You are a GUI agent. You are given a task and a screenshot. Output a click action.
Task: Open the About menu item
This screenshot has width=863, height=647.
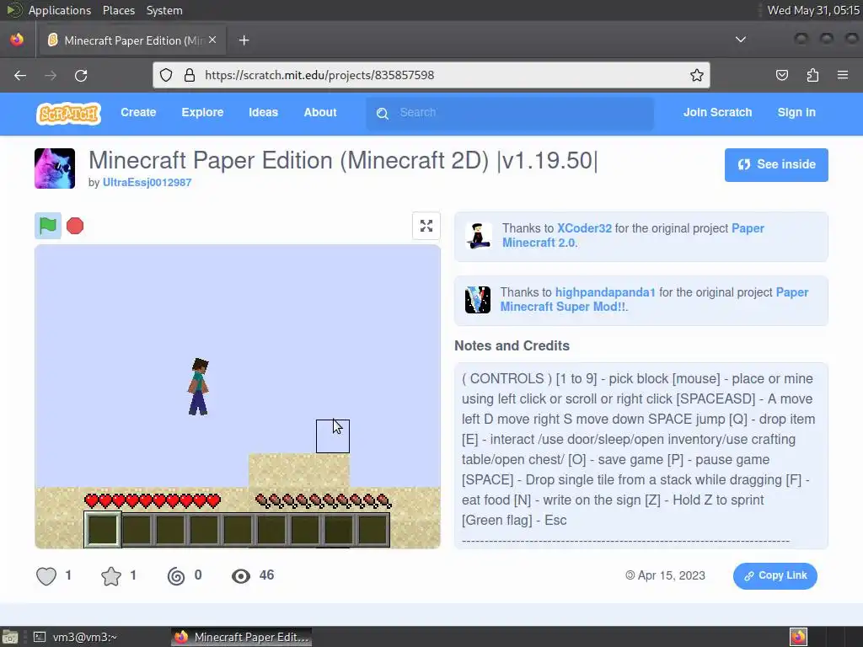click(x=320, y=112)
